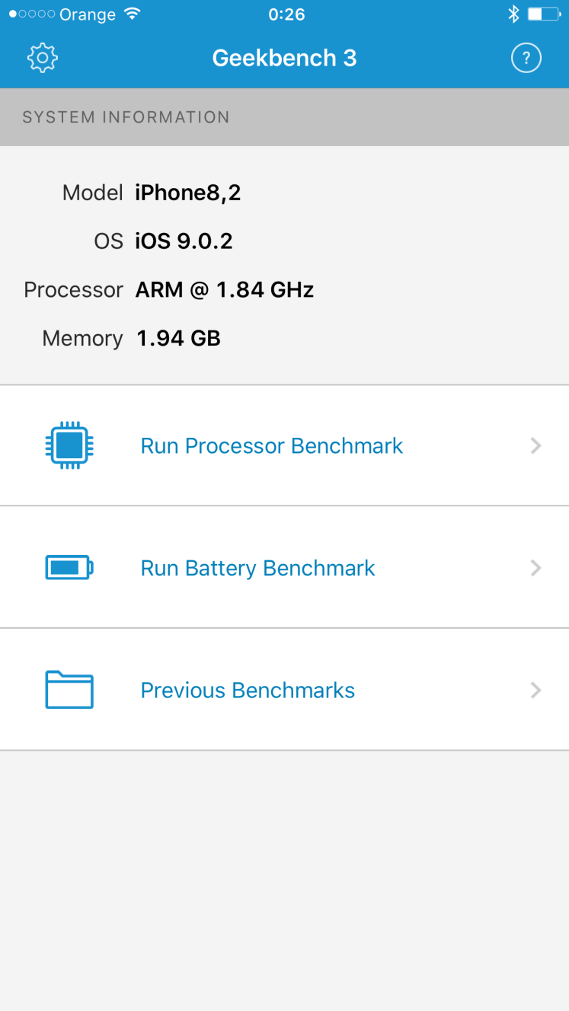Tap the iPhone8,2 model value
569x1011 pixels.
pos(188,193)
